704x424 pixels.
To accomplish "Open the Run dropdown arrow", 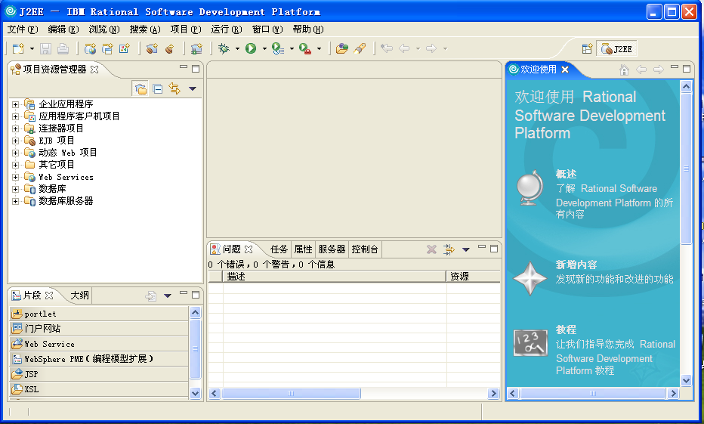I will (264, 48).
